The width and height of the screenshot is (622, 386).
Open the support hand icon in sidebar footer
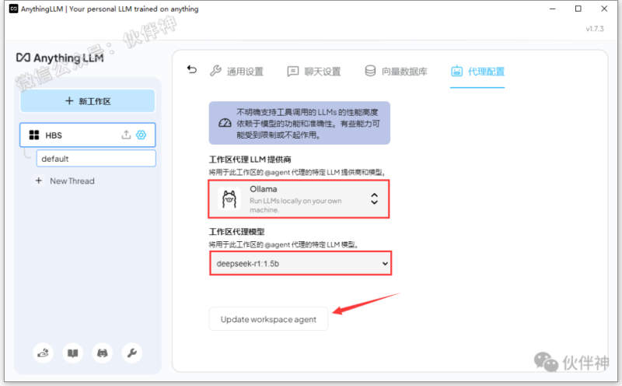coord(44,353)
